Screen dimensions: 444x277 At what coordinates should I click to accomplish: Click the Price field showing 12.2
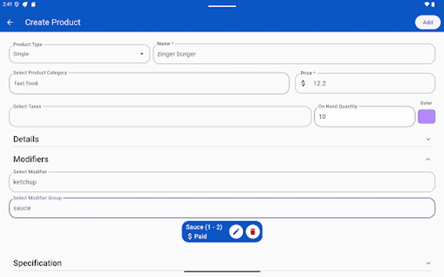point(365,83)
